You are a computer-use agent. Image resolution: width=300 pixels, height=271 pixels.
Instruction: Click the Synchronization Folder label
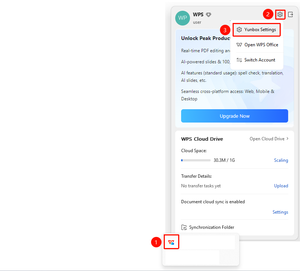point(211,227)
